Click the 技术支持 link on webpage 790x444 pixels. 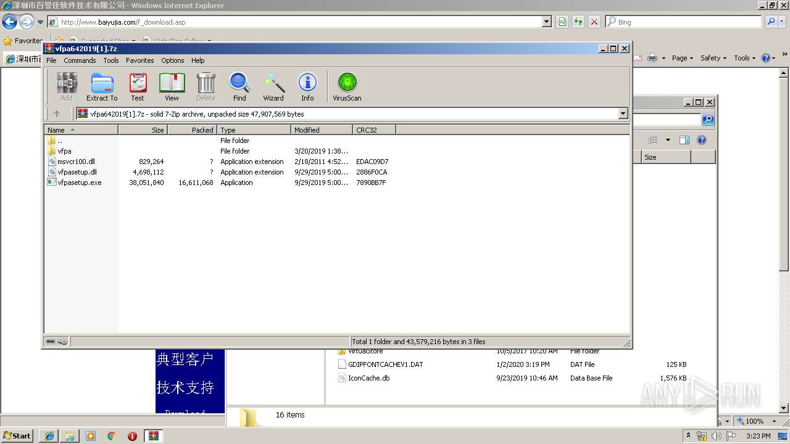pyautogui.click(x=185, y=387)
